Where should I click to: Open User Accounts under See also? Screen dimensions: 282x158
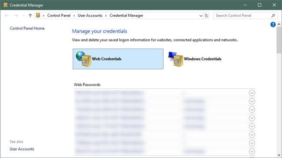tap(22, 149)
